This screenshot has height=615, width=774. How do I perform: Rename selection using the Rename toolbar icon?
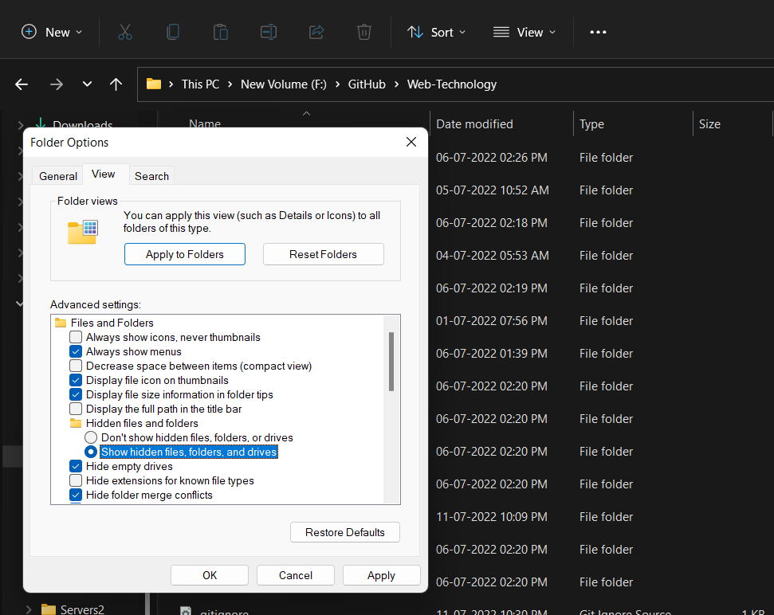tap(268, 32)
